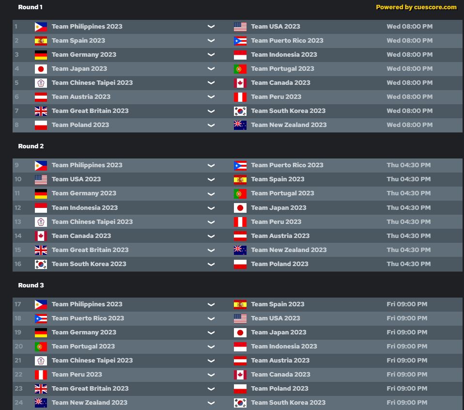This screenshot has height=410, width=464.
Task: Click the Philippines flag in match 1
Action: [41, 27]
